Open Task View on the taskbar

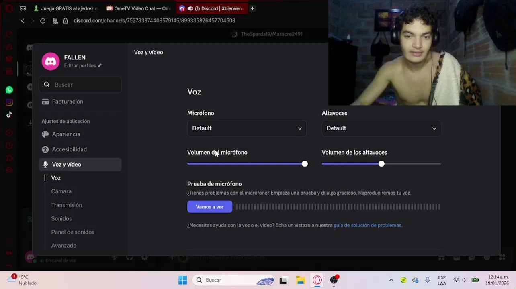coord(283,280)
